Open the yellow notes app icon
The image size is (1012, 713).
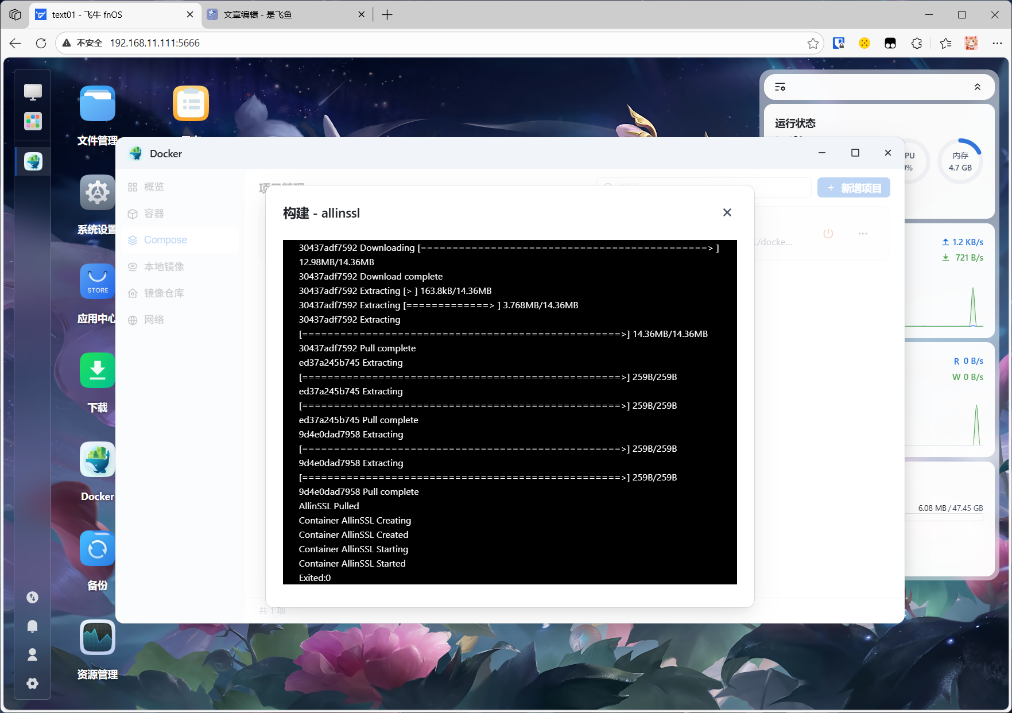[191, 104]
